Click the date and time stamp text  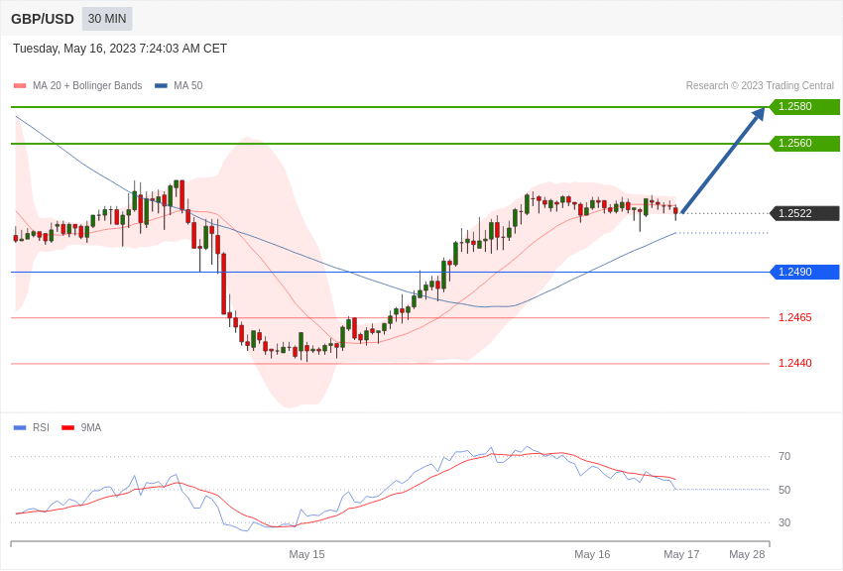pos(120,49)
